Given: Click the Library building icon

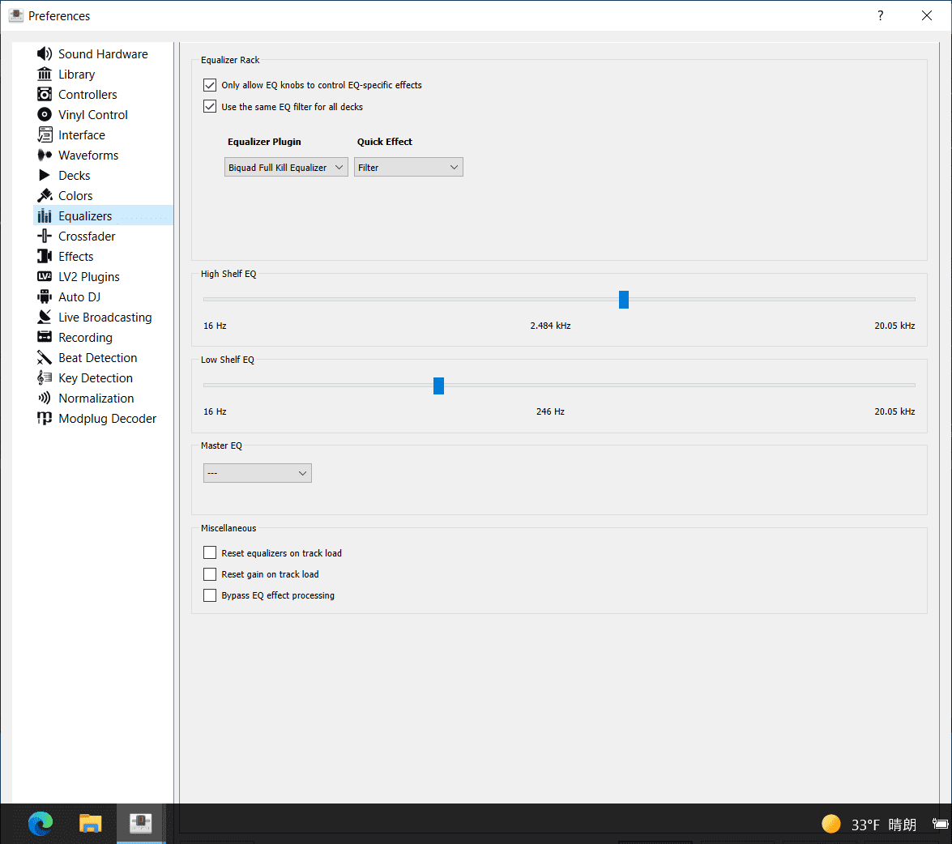Looking at the screenshot, I should point(45,74).
